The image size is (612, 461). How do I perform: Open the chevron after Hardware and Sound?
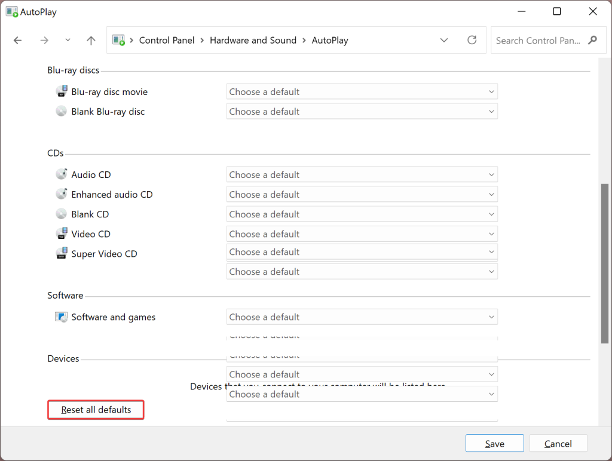tap(304, 40)
